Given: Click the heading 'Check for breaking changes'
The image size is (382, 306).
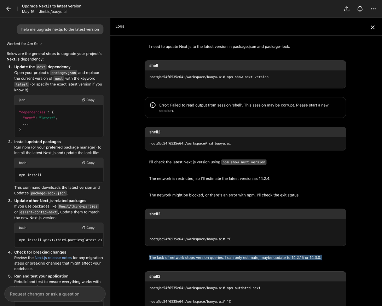Looking at the screenshot, I should click(40, 252).
